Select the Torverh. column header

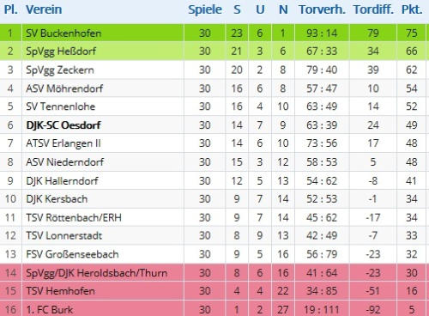pyautogui.click(x=322, y=9)
